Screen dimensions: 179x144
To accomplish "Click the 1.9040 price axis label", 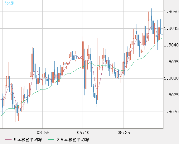I will click(x=171, y=45).
